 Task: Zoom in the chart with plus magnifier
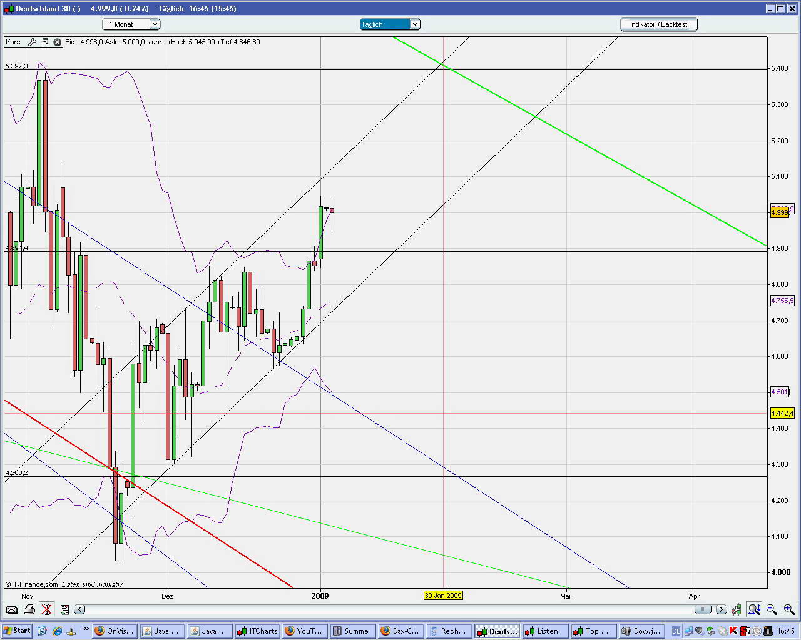(x=788, y=609)
